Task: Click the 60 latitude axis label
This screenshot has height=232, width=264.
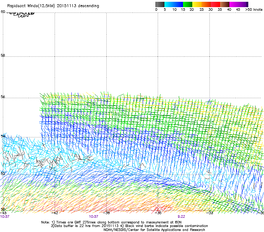Action: click(x=3, y=12)
